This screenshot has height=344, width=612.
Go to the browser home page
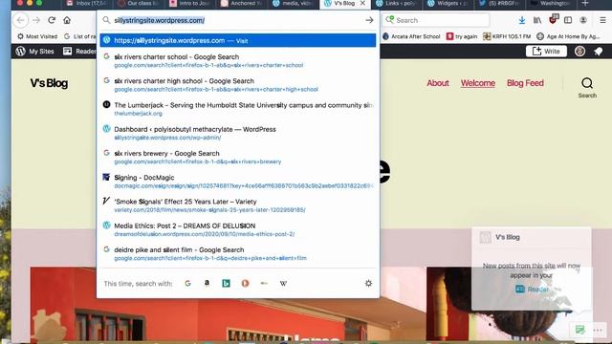[x=67, y=20]
